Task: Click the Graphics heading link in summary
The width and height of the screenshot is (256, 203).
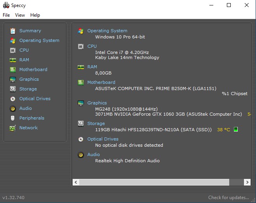Action: coord(97,103)
